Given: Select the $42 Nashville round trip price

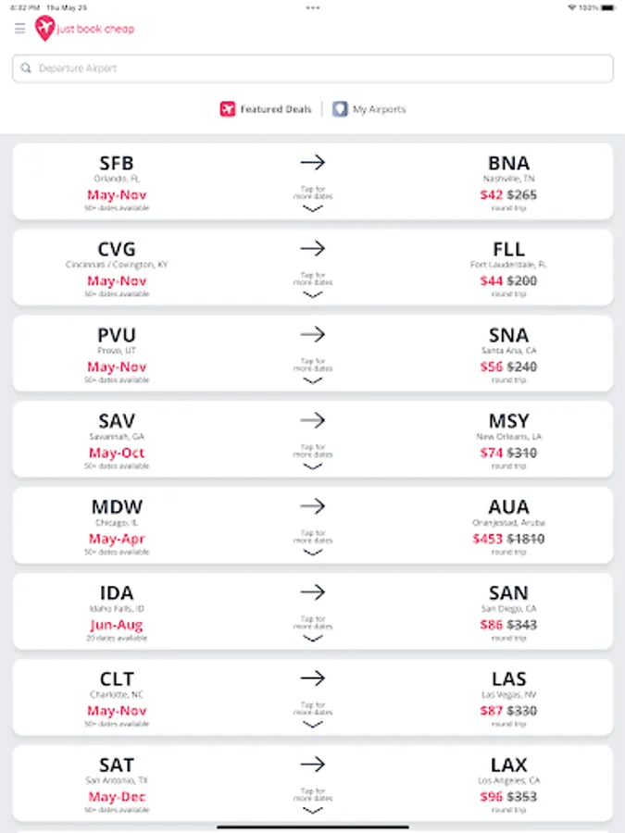Looking at the screenshot, I should [492, 195].
